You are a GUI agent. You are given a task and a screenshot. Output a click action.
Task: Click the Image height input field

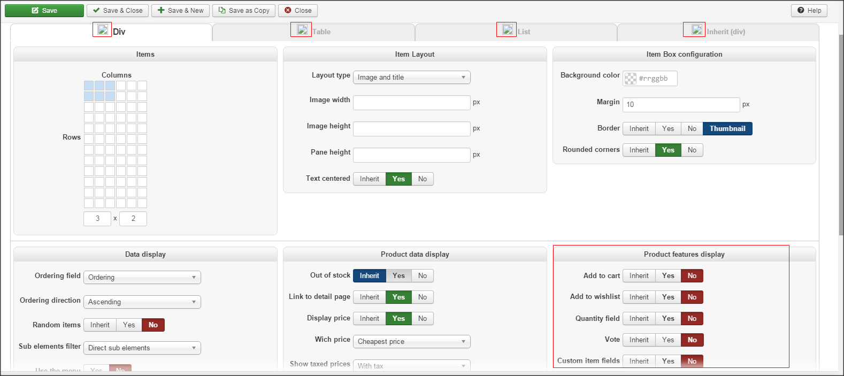click(x=412, y=129)
